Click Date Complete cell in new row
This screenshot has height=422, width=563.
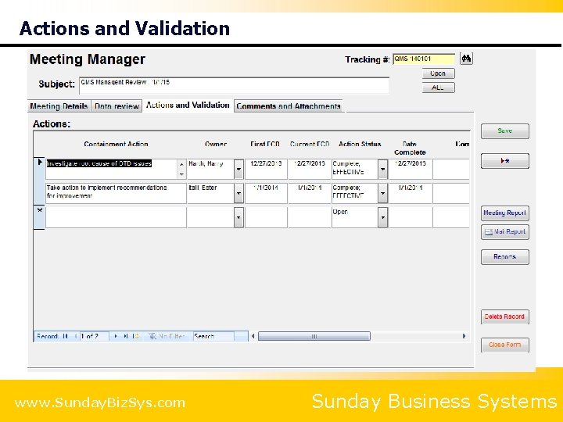coord(411,217)
